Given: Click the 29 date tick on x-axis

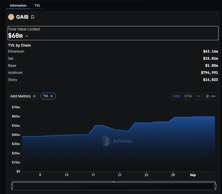Looking at the screenshot, I should pyautogui.click(x=173, y=175).
